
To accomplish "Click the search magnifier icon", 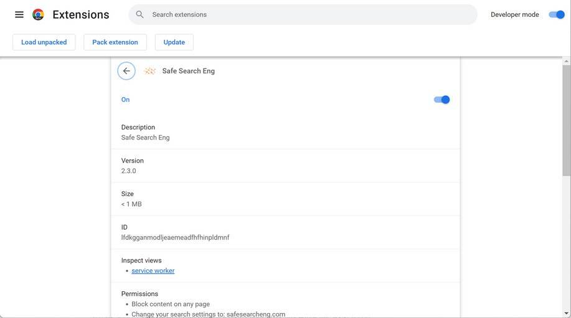I will [x=140, y=14].
